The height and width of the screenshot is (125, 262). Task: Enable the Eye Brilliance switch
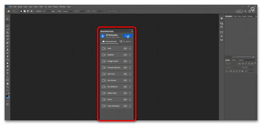pyautogui.click(x=104, y=87)
